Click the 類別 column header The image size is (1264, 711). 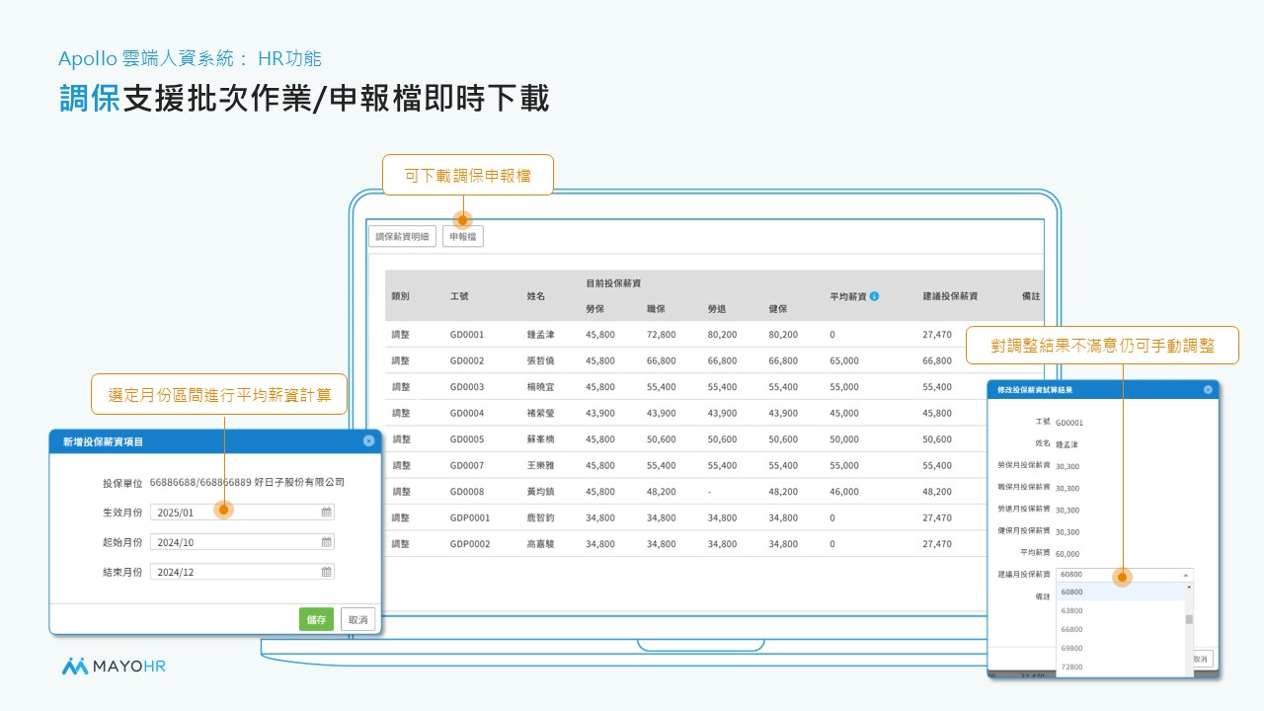coord(400,296)
